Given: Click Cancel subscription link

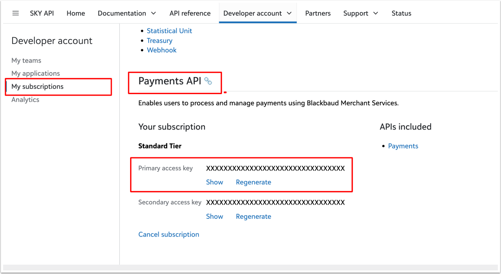Looking at the screenshot, I should [169, 234].
